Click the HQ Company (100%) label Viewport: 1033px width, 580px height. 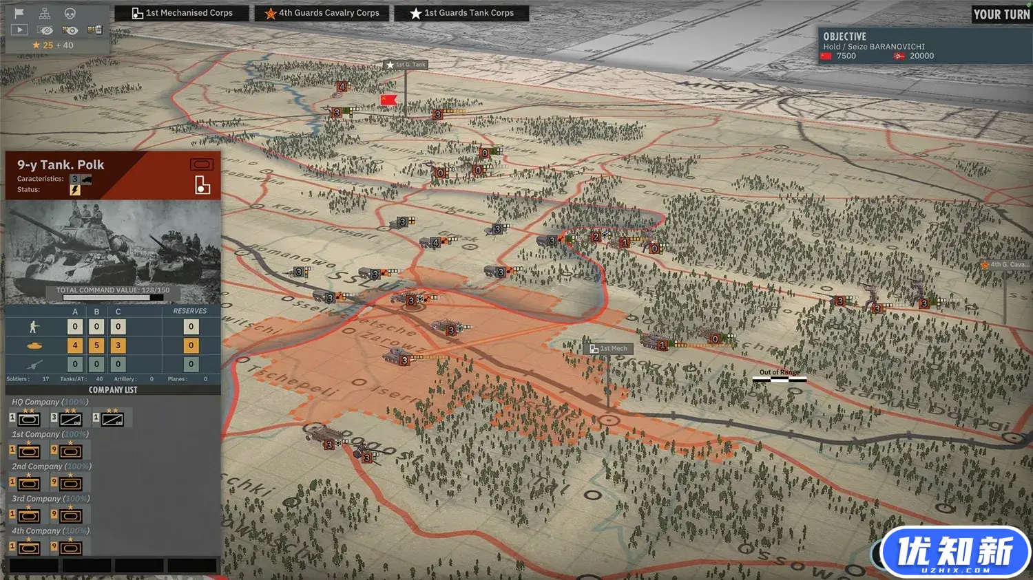(x=50, y=402)
